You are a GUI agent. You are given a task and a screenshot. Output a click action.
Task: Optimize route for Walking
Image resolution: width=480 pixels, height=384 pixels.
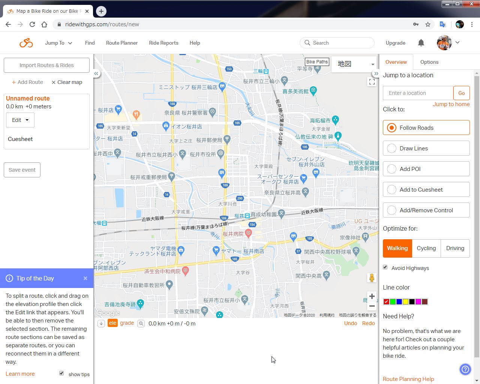397,248
